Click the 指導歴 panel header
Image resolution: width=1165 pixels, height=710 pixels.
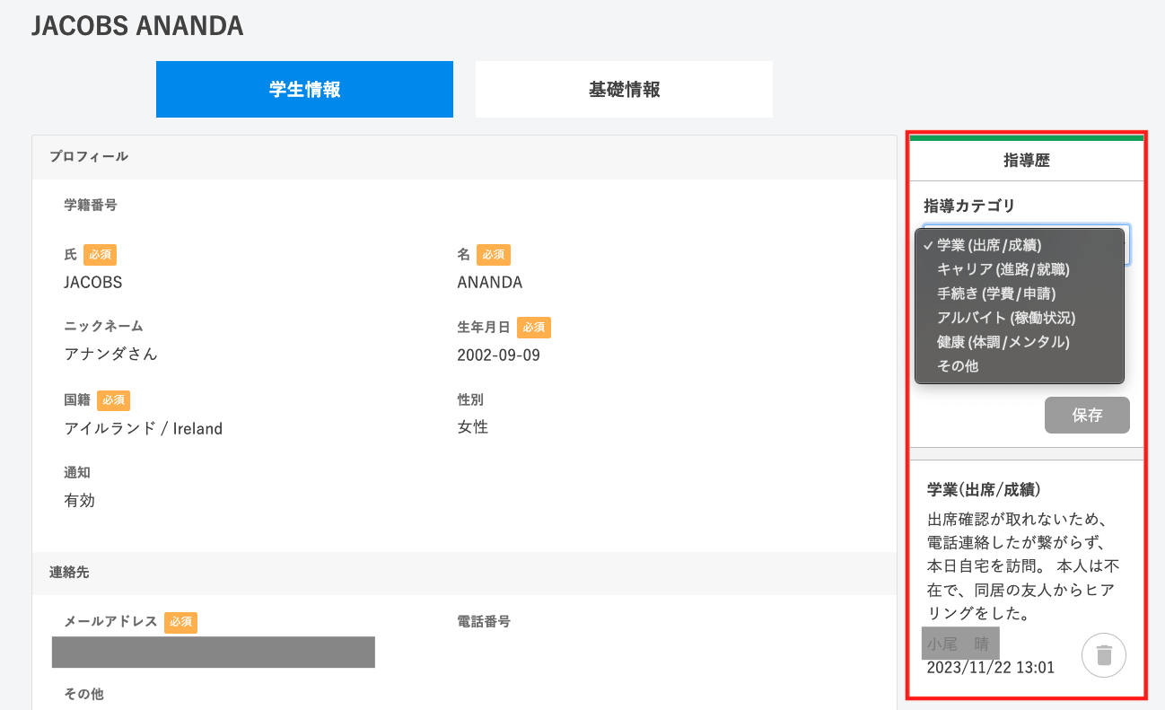click(1027, 162)
